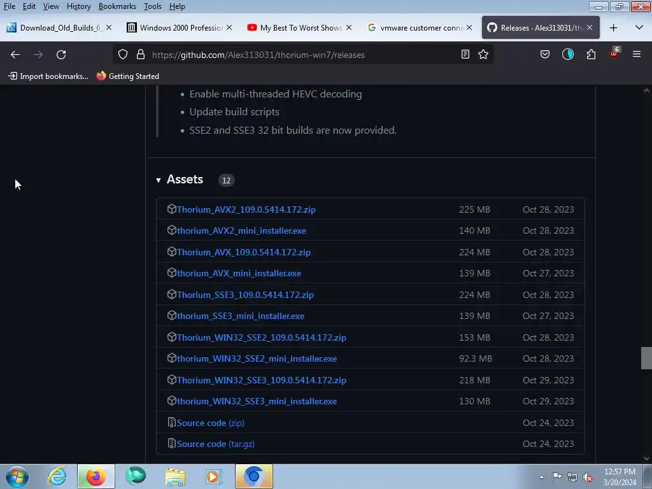652x489 pixels.
Task: Open the File menu
Action: click(x=9, y=6)
